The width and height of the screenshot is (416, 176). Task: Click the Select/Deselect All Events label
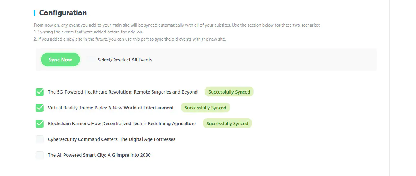(x=125, y=60)
